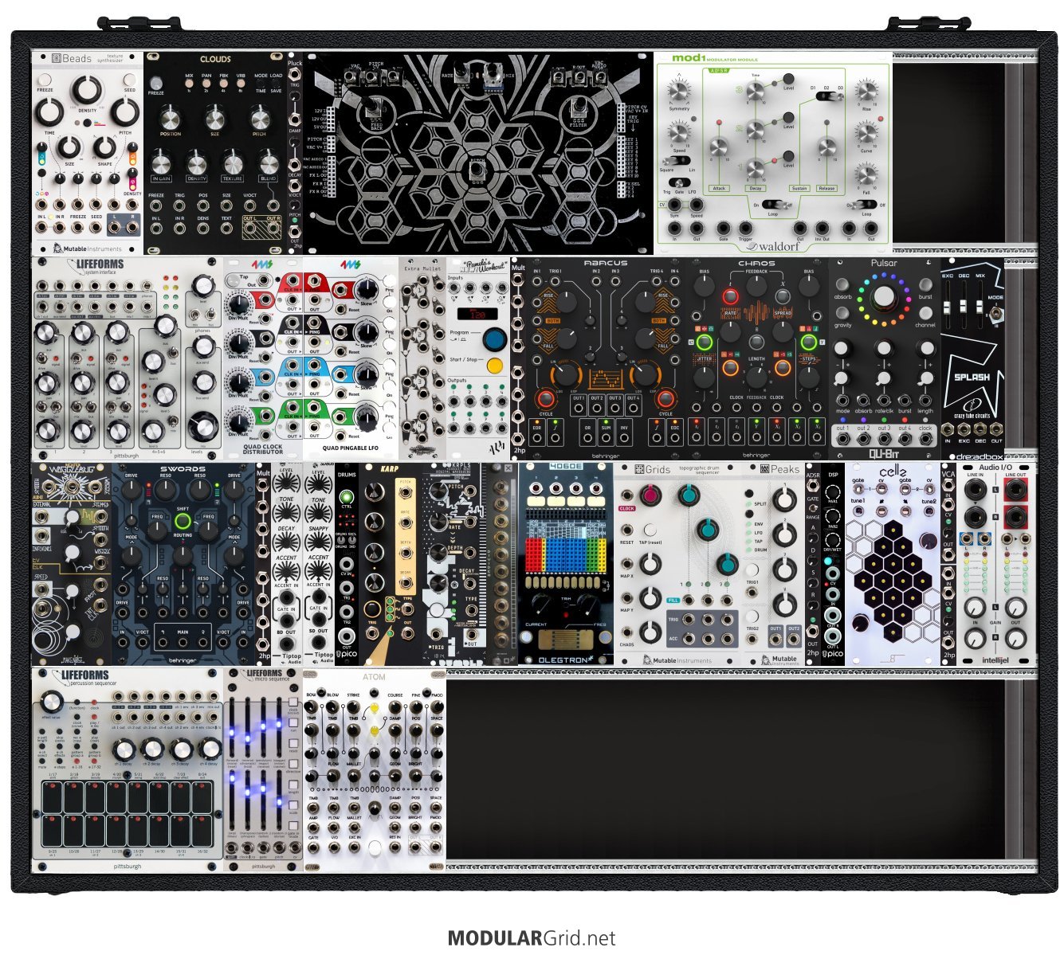The image size is (1064, 955).
Task: Click the Symmetry knob on Waldorf mod1
Action: coord(680,91)
